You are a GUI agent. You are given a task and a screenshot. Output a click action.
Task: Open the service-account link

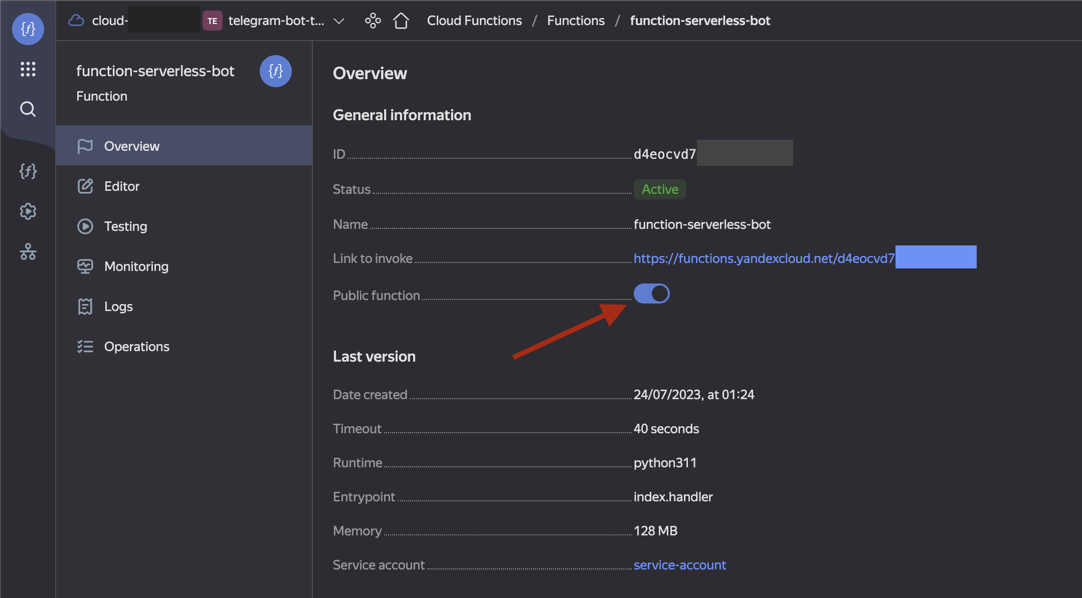(679, 565)
